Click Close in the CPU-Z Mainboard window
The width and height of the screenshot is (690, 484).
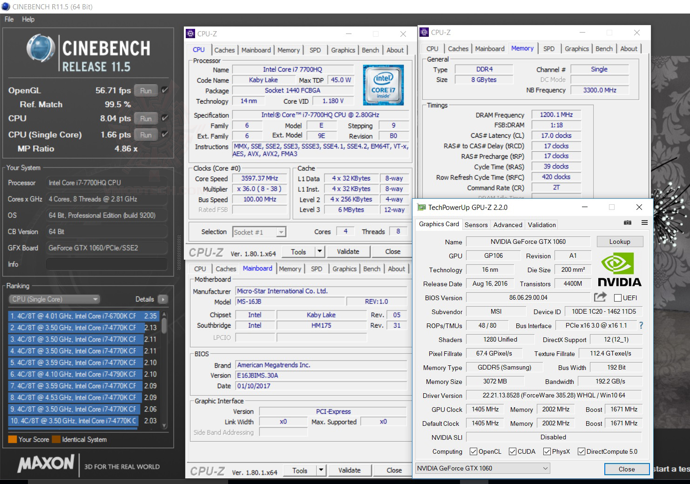click(x=394, y=471)
